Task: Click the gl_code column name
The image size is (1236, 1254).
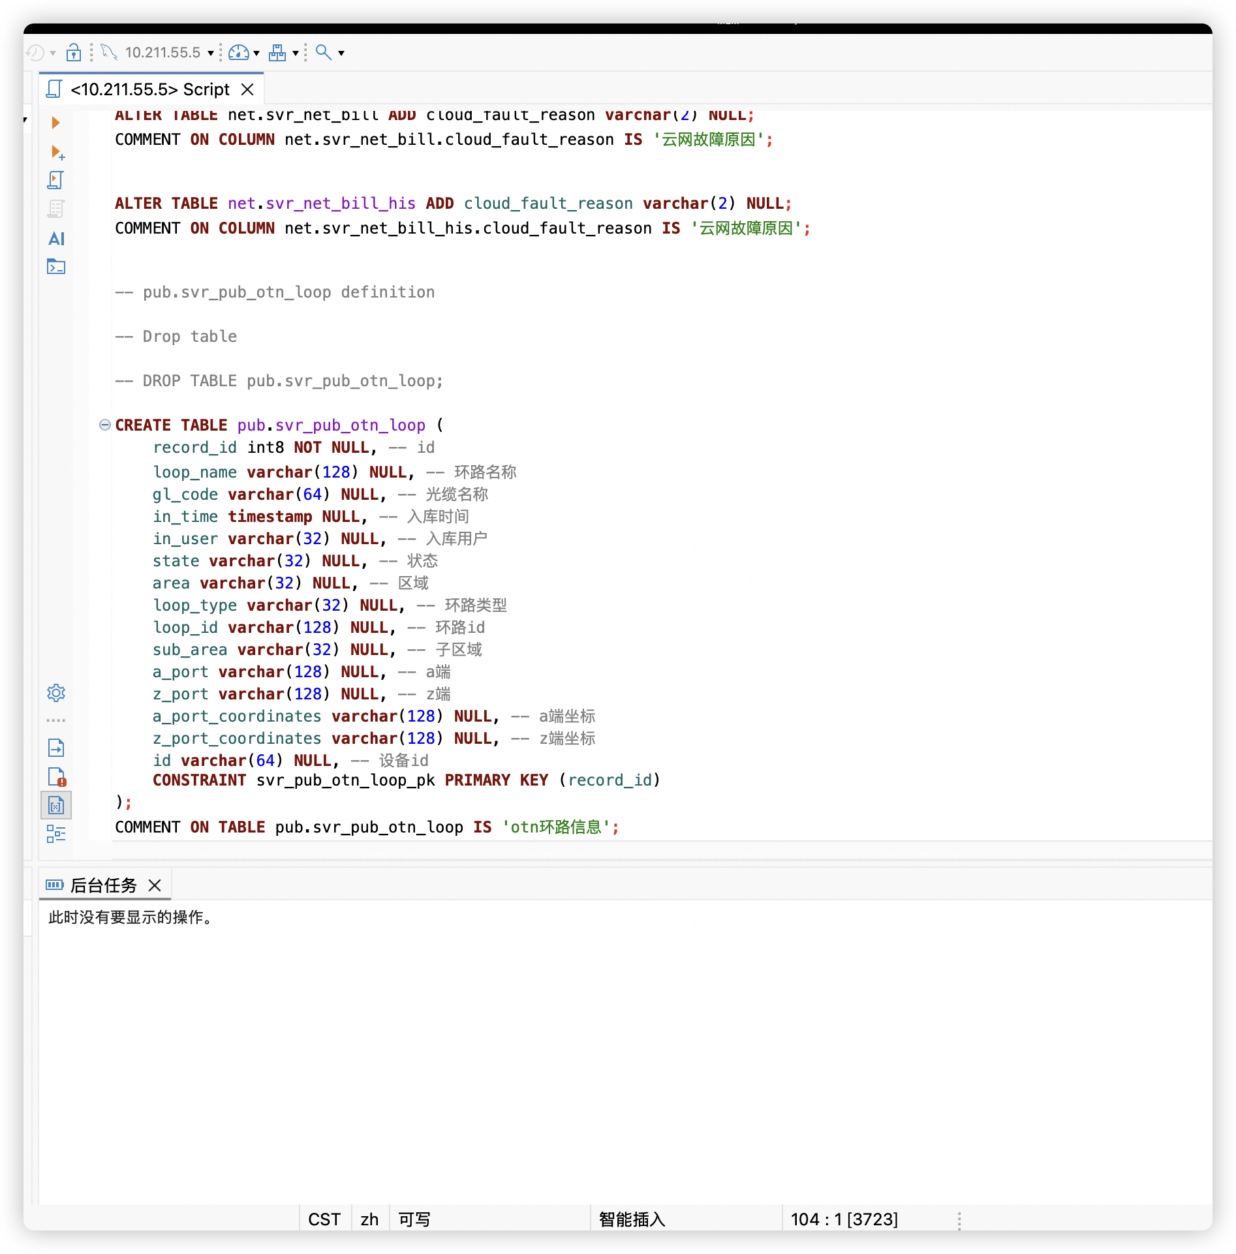Action: pyautogui.click(x=185, y=494)
